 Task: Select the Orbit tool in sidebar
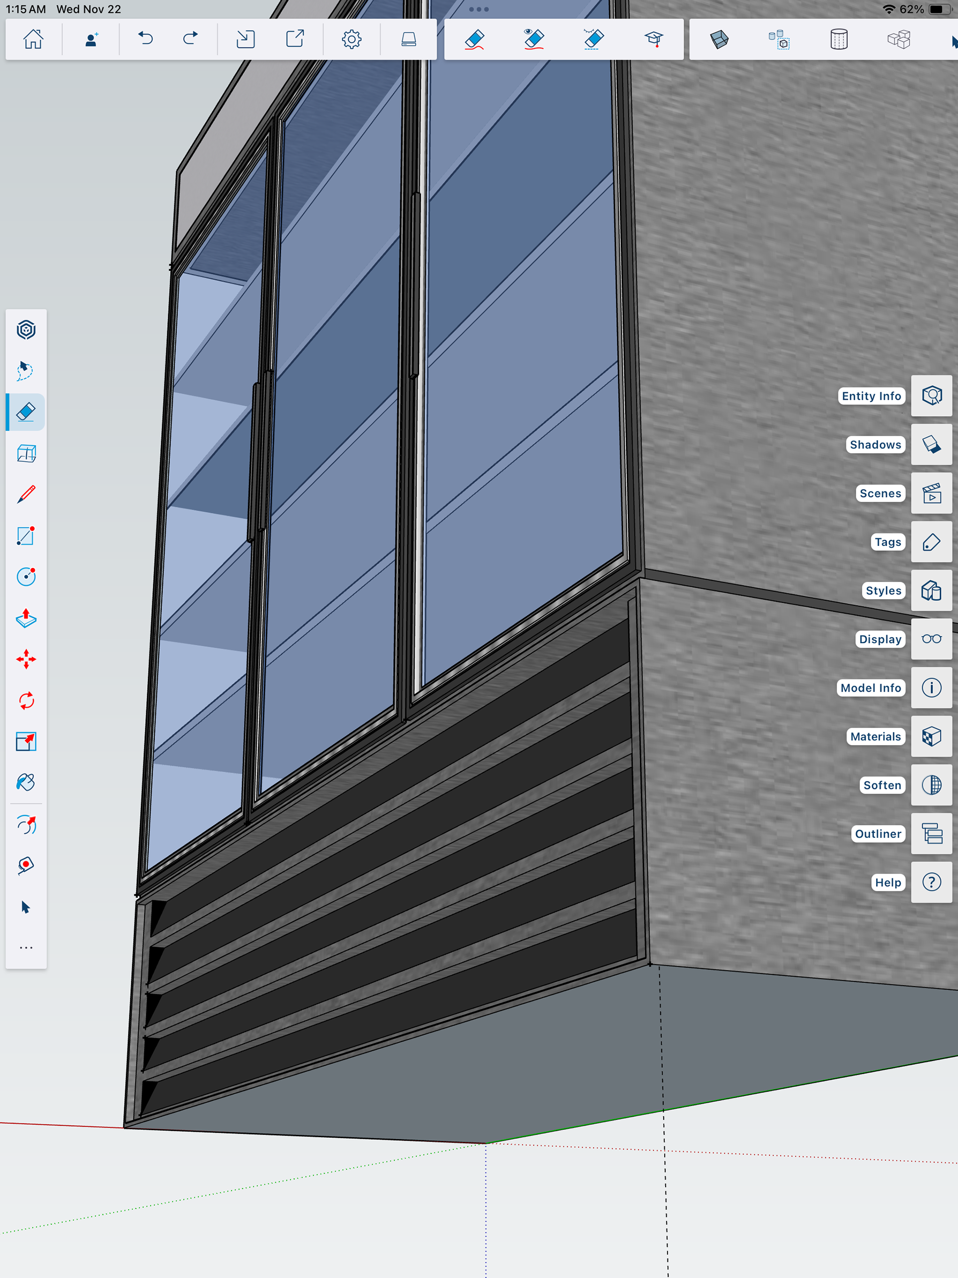[26, 330]
